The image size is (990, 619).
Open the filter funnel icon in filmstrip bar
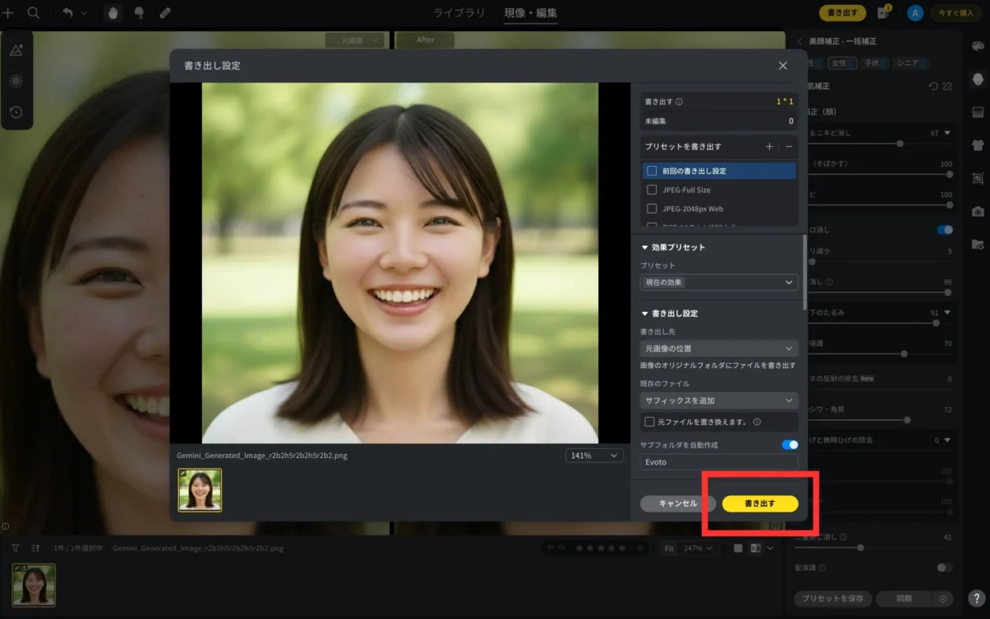click(x=15, y=547)
